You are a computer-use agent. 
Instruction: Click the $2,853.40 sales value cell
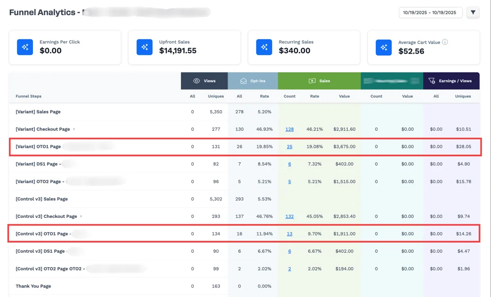click(344, 216)
